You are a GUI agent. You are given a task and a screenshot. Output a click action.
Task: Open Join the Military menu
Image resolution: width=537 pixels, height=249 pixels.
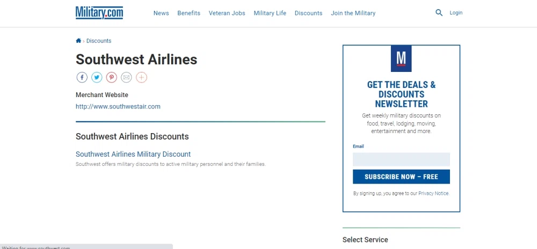tap(353, 13)
